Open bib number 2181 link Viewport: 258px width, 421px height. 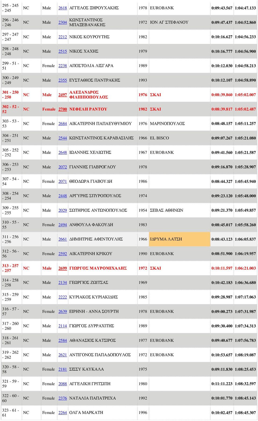(63, 369)
